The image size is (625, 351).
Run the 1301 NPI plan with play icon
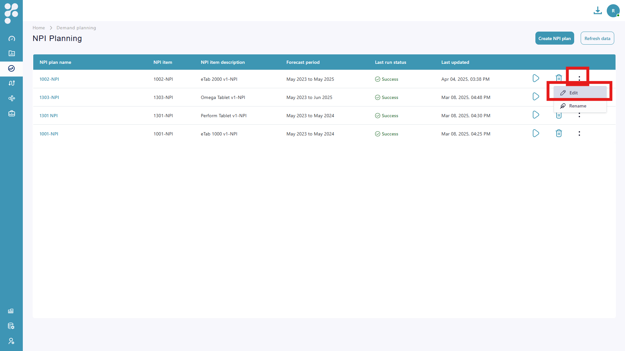(536, 115)
